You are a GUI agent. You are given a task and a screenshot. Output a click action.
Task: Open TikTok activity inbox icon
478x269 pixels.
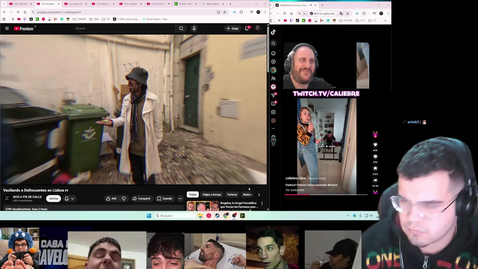click(x=273, y=103)
